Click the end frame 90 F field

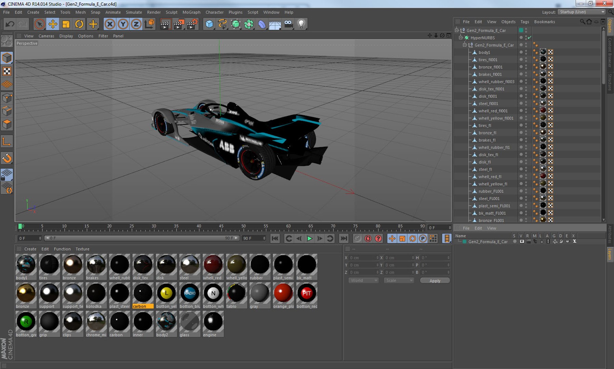point(254,238)
